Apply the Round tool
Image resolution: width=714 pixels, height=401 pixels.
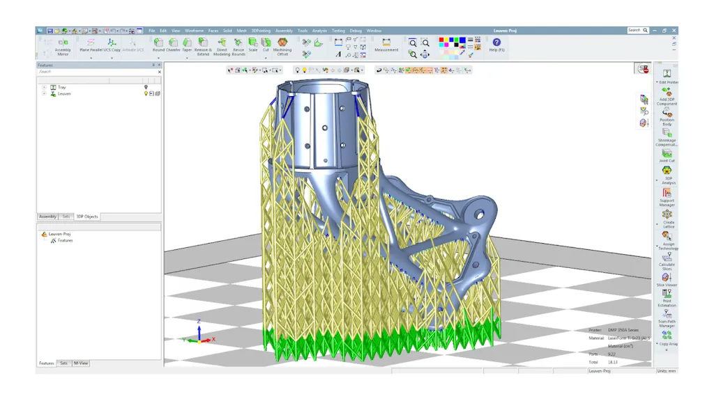click(x=158, y=45)
